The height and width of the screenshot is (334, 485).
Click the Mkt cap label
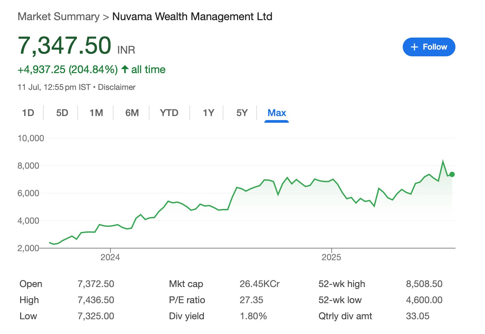point(186,284)
